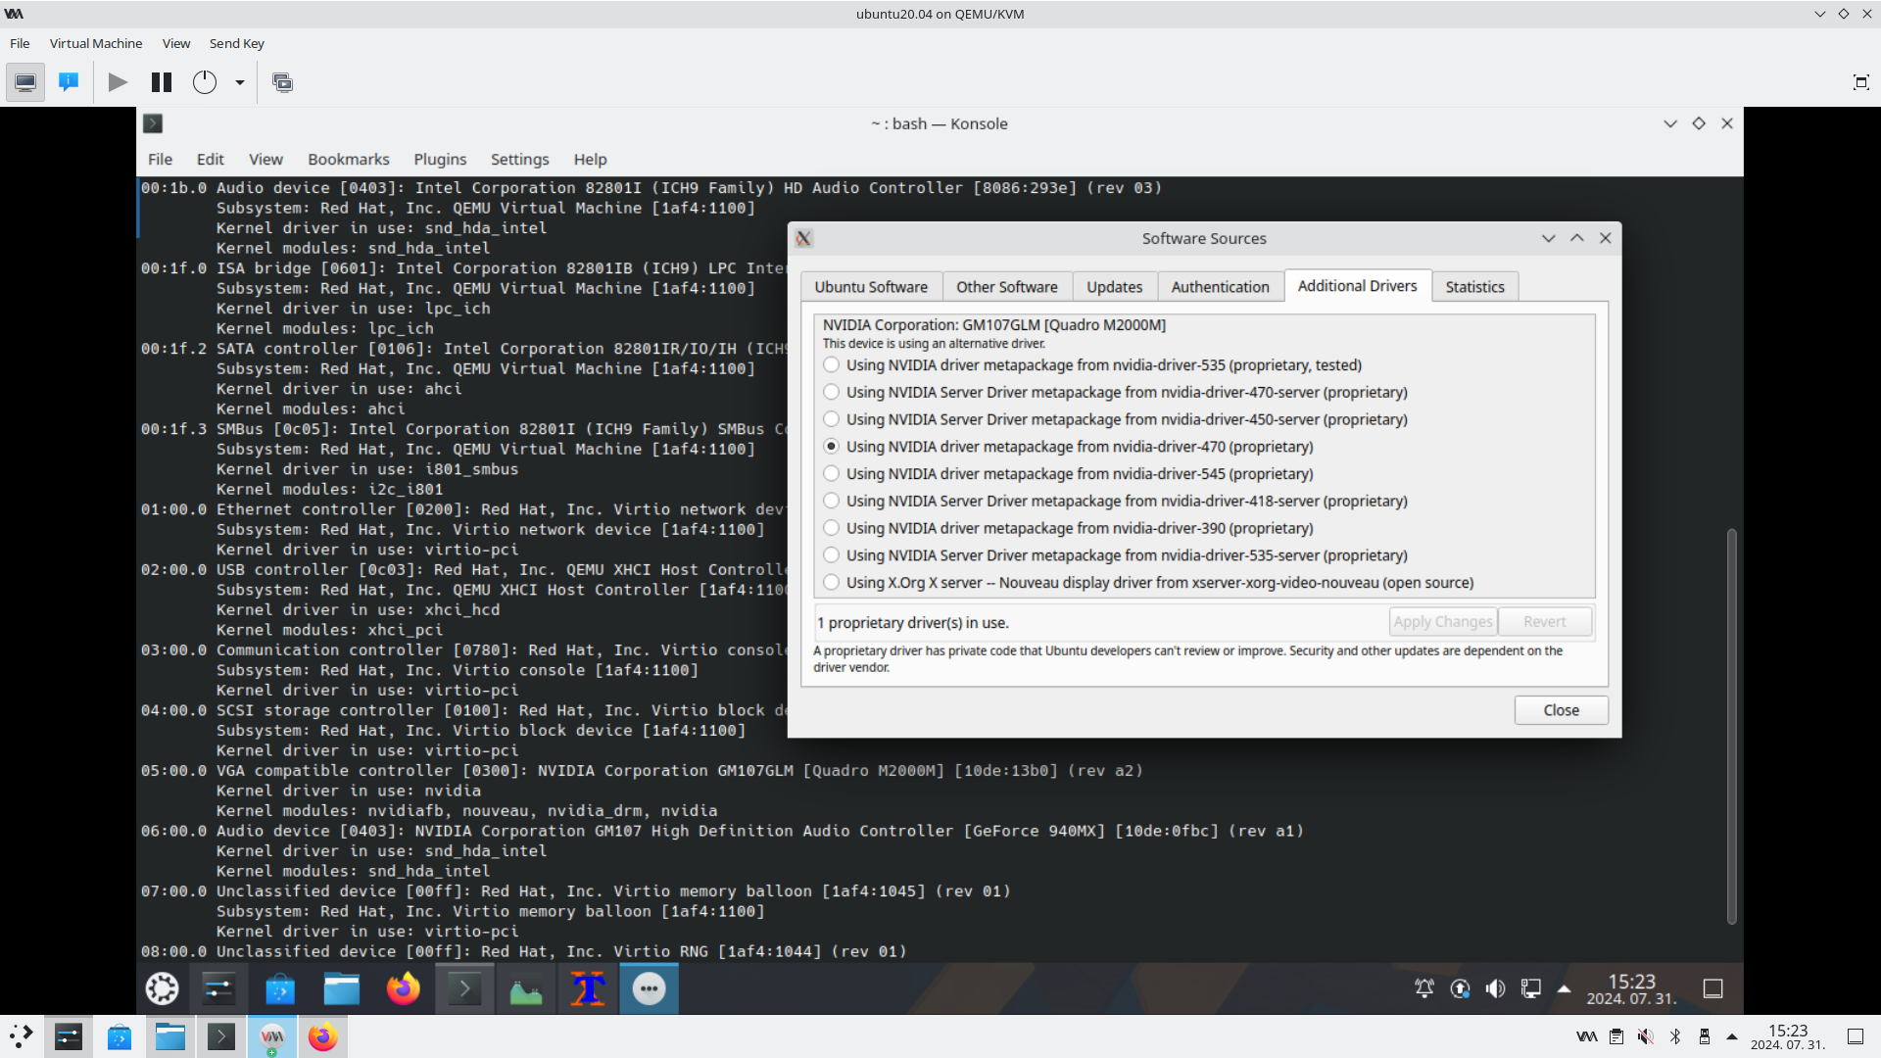Image resolution: width=1881 pixels, height=1058 pixels.
Task: Open the muted volume icon in host tray
Action: tap(1645, 1036)
